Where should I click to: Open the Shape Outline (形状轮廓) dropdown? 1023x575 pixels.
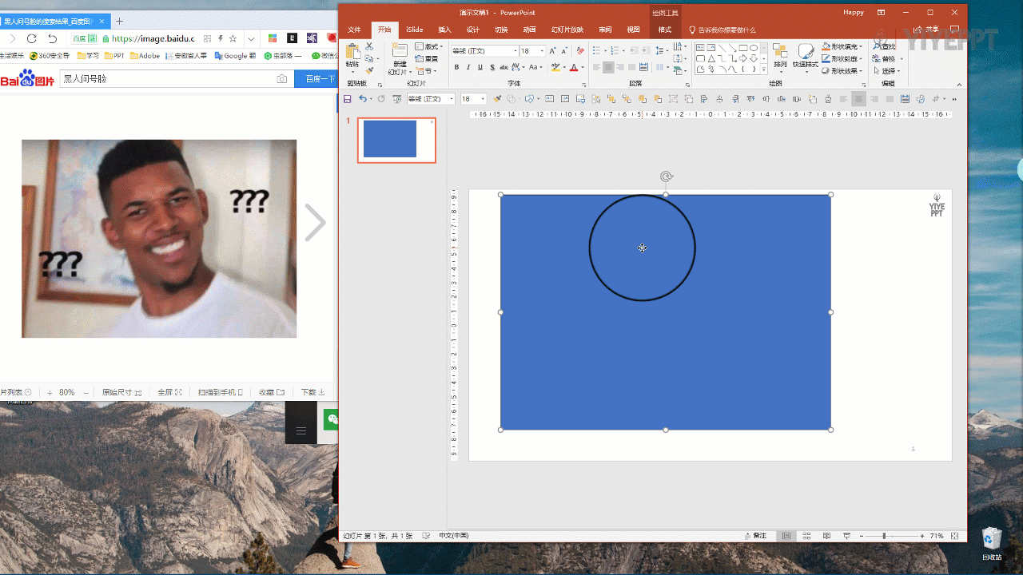point(860,59)
